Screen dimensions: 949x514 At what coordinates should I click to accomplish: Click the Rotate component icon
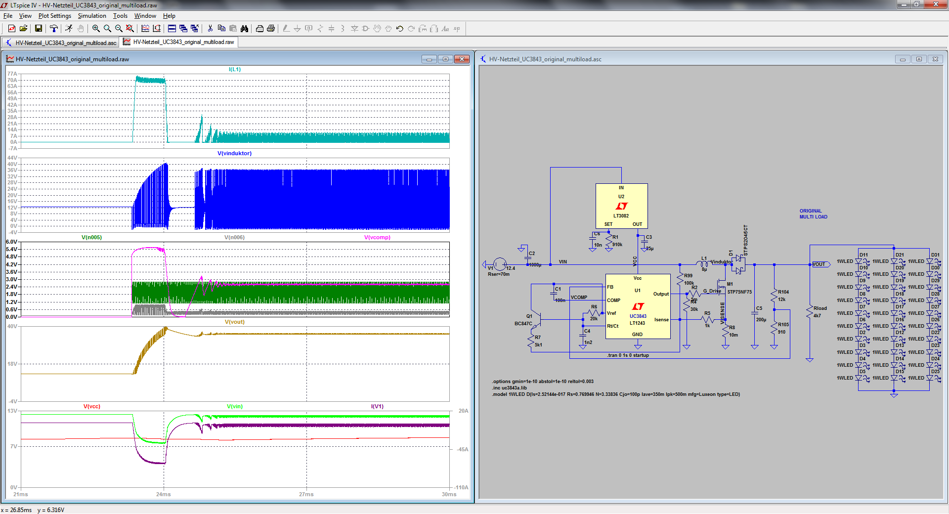pyautogui.click(x=423, y=29)
